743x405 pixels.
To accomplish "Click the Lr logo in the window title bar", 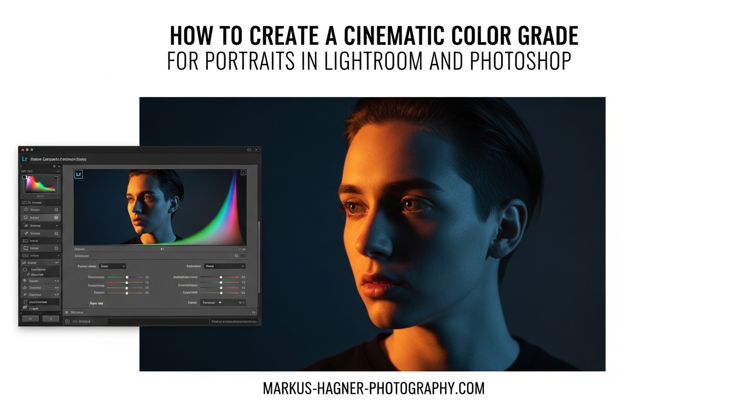I will (25, 159).
